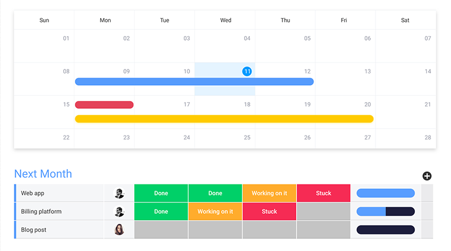Viewport: 451px width, 251px height.
Task: Open the Web app item row
Action: click(x=33, y=193)
